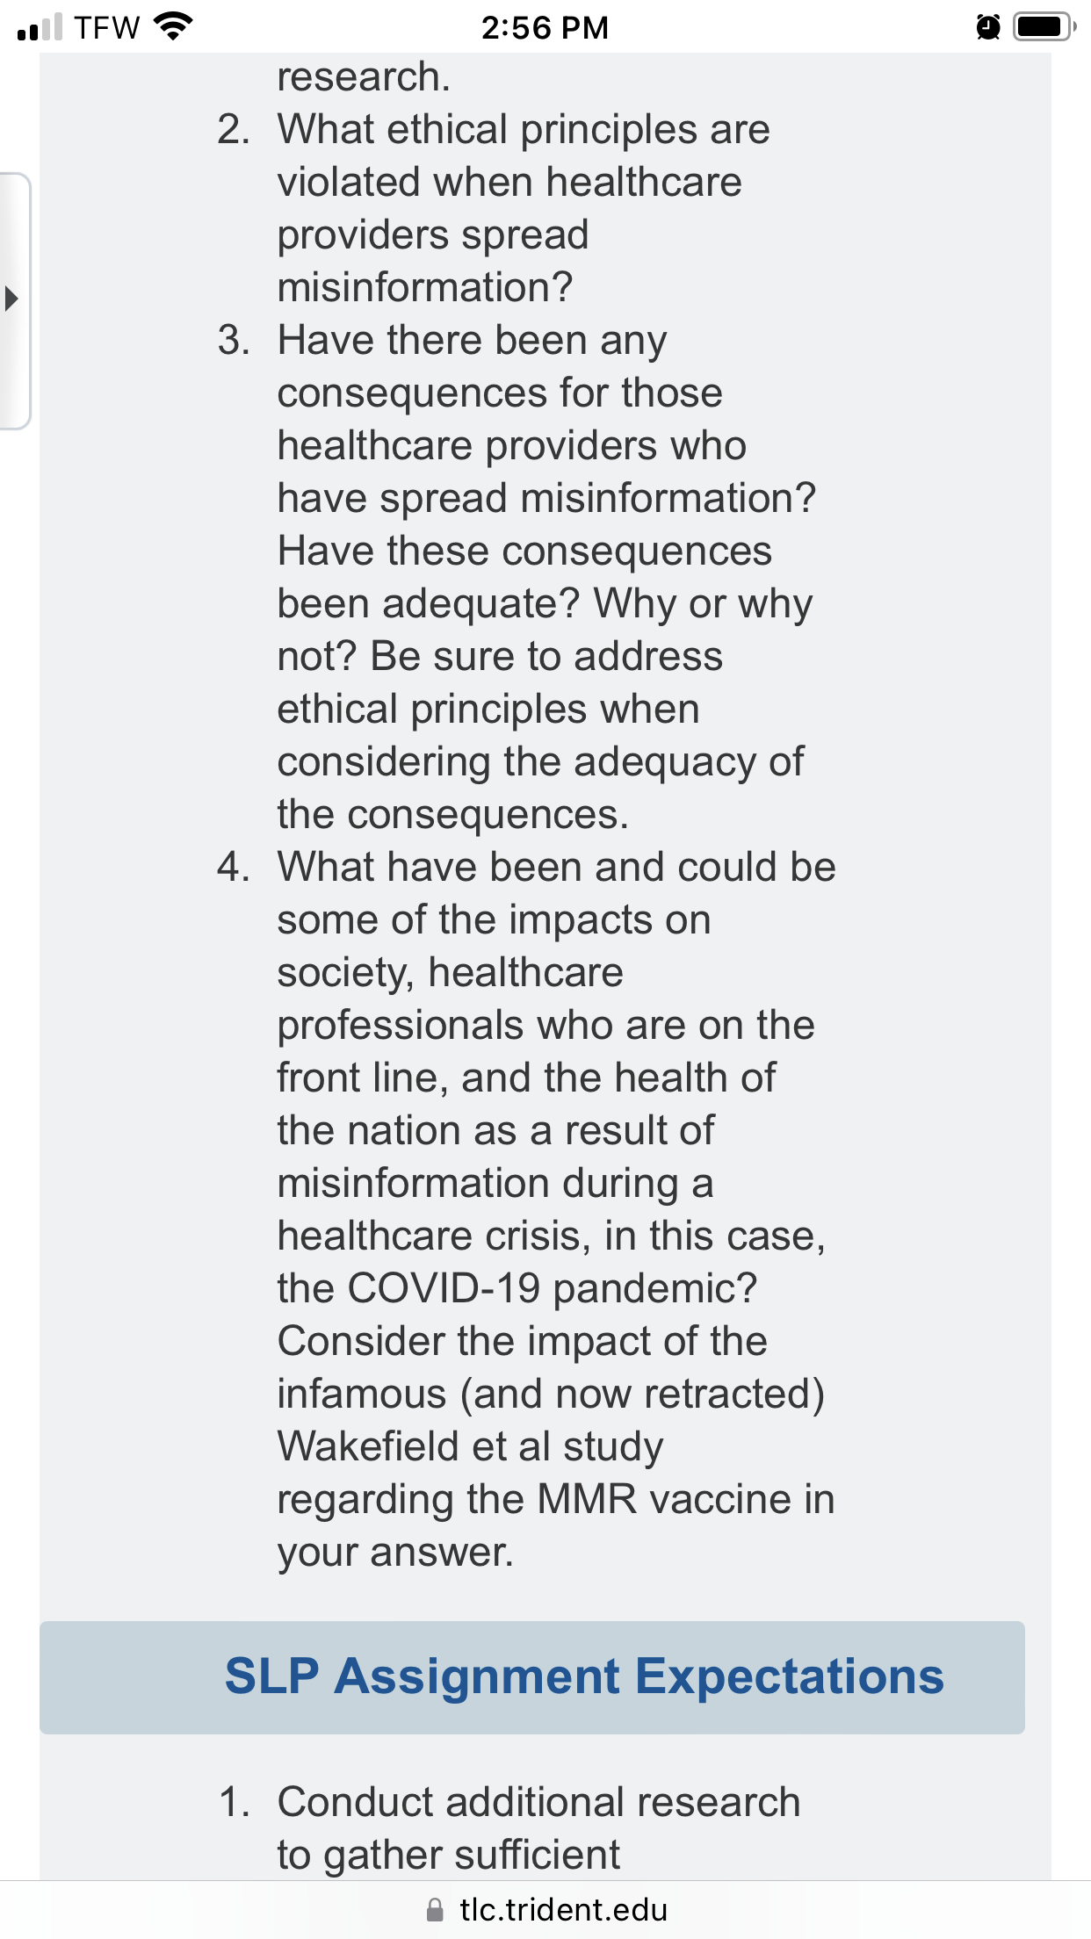The image size is (1091, 1939).
Task: Tap the tlc.trident.edu address bar
Action: [545, 1909]
